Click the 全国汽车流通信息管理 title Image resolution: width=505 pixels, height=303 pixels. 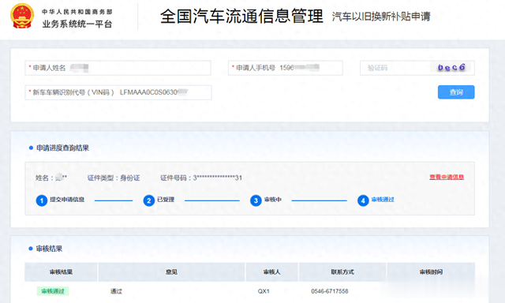click(x=241, y=16)
